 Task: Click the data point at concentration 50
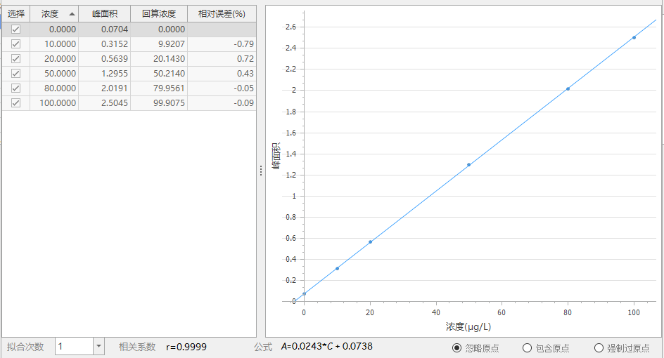(x=468, y=164)
